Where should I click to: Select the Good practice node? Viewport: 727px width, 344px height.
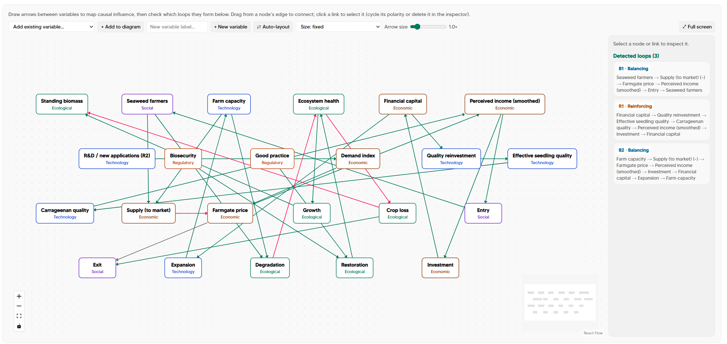coord(272,159)
